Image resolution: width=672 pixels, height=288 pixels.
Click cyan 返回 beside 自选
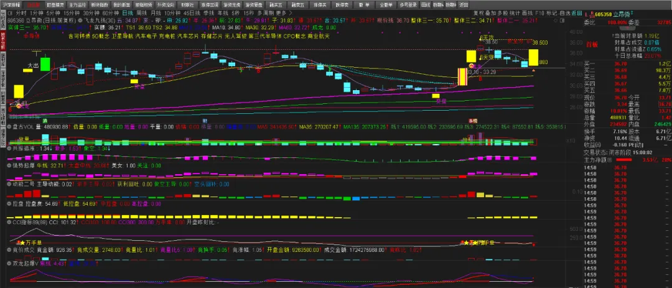point(576,13)
